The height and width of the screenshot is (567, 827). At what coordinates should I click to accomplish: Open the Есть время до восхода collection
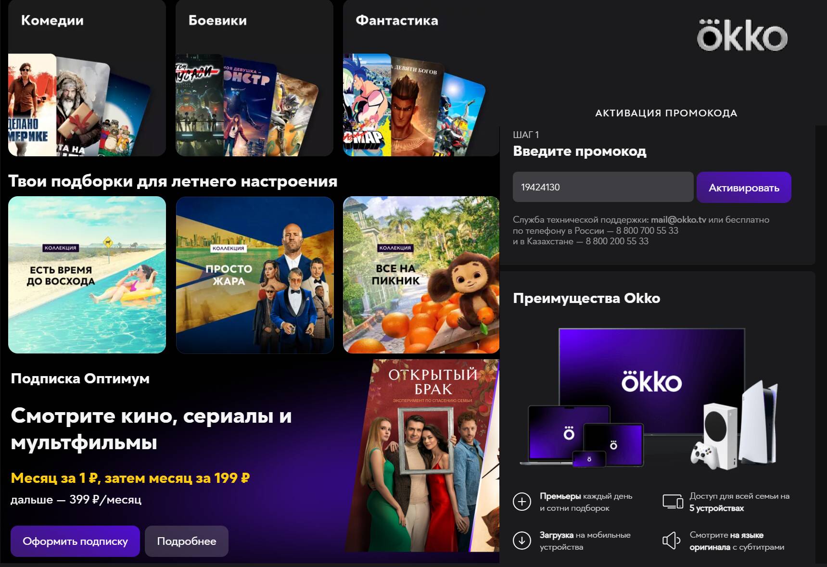click(x=87, y=275)
